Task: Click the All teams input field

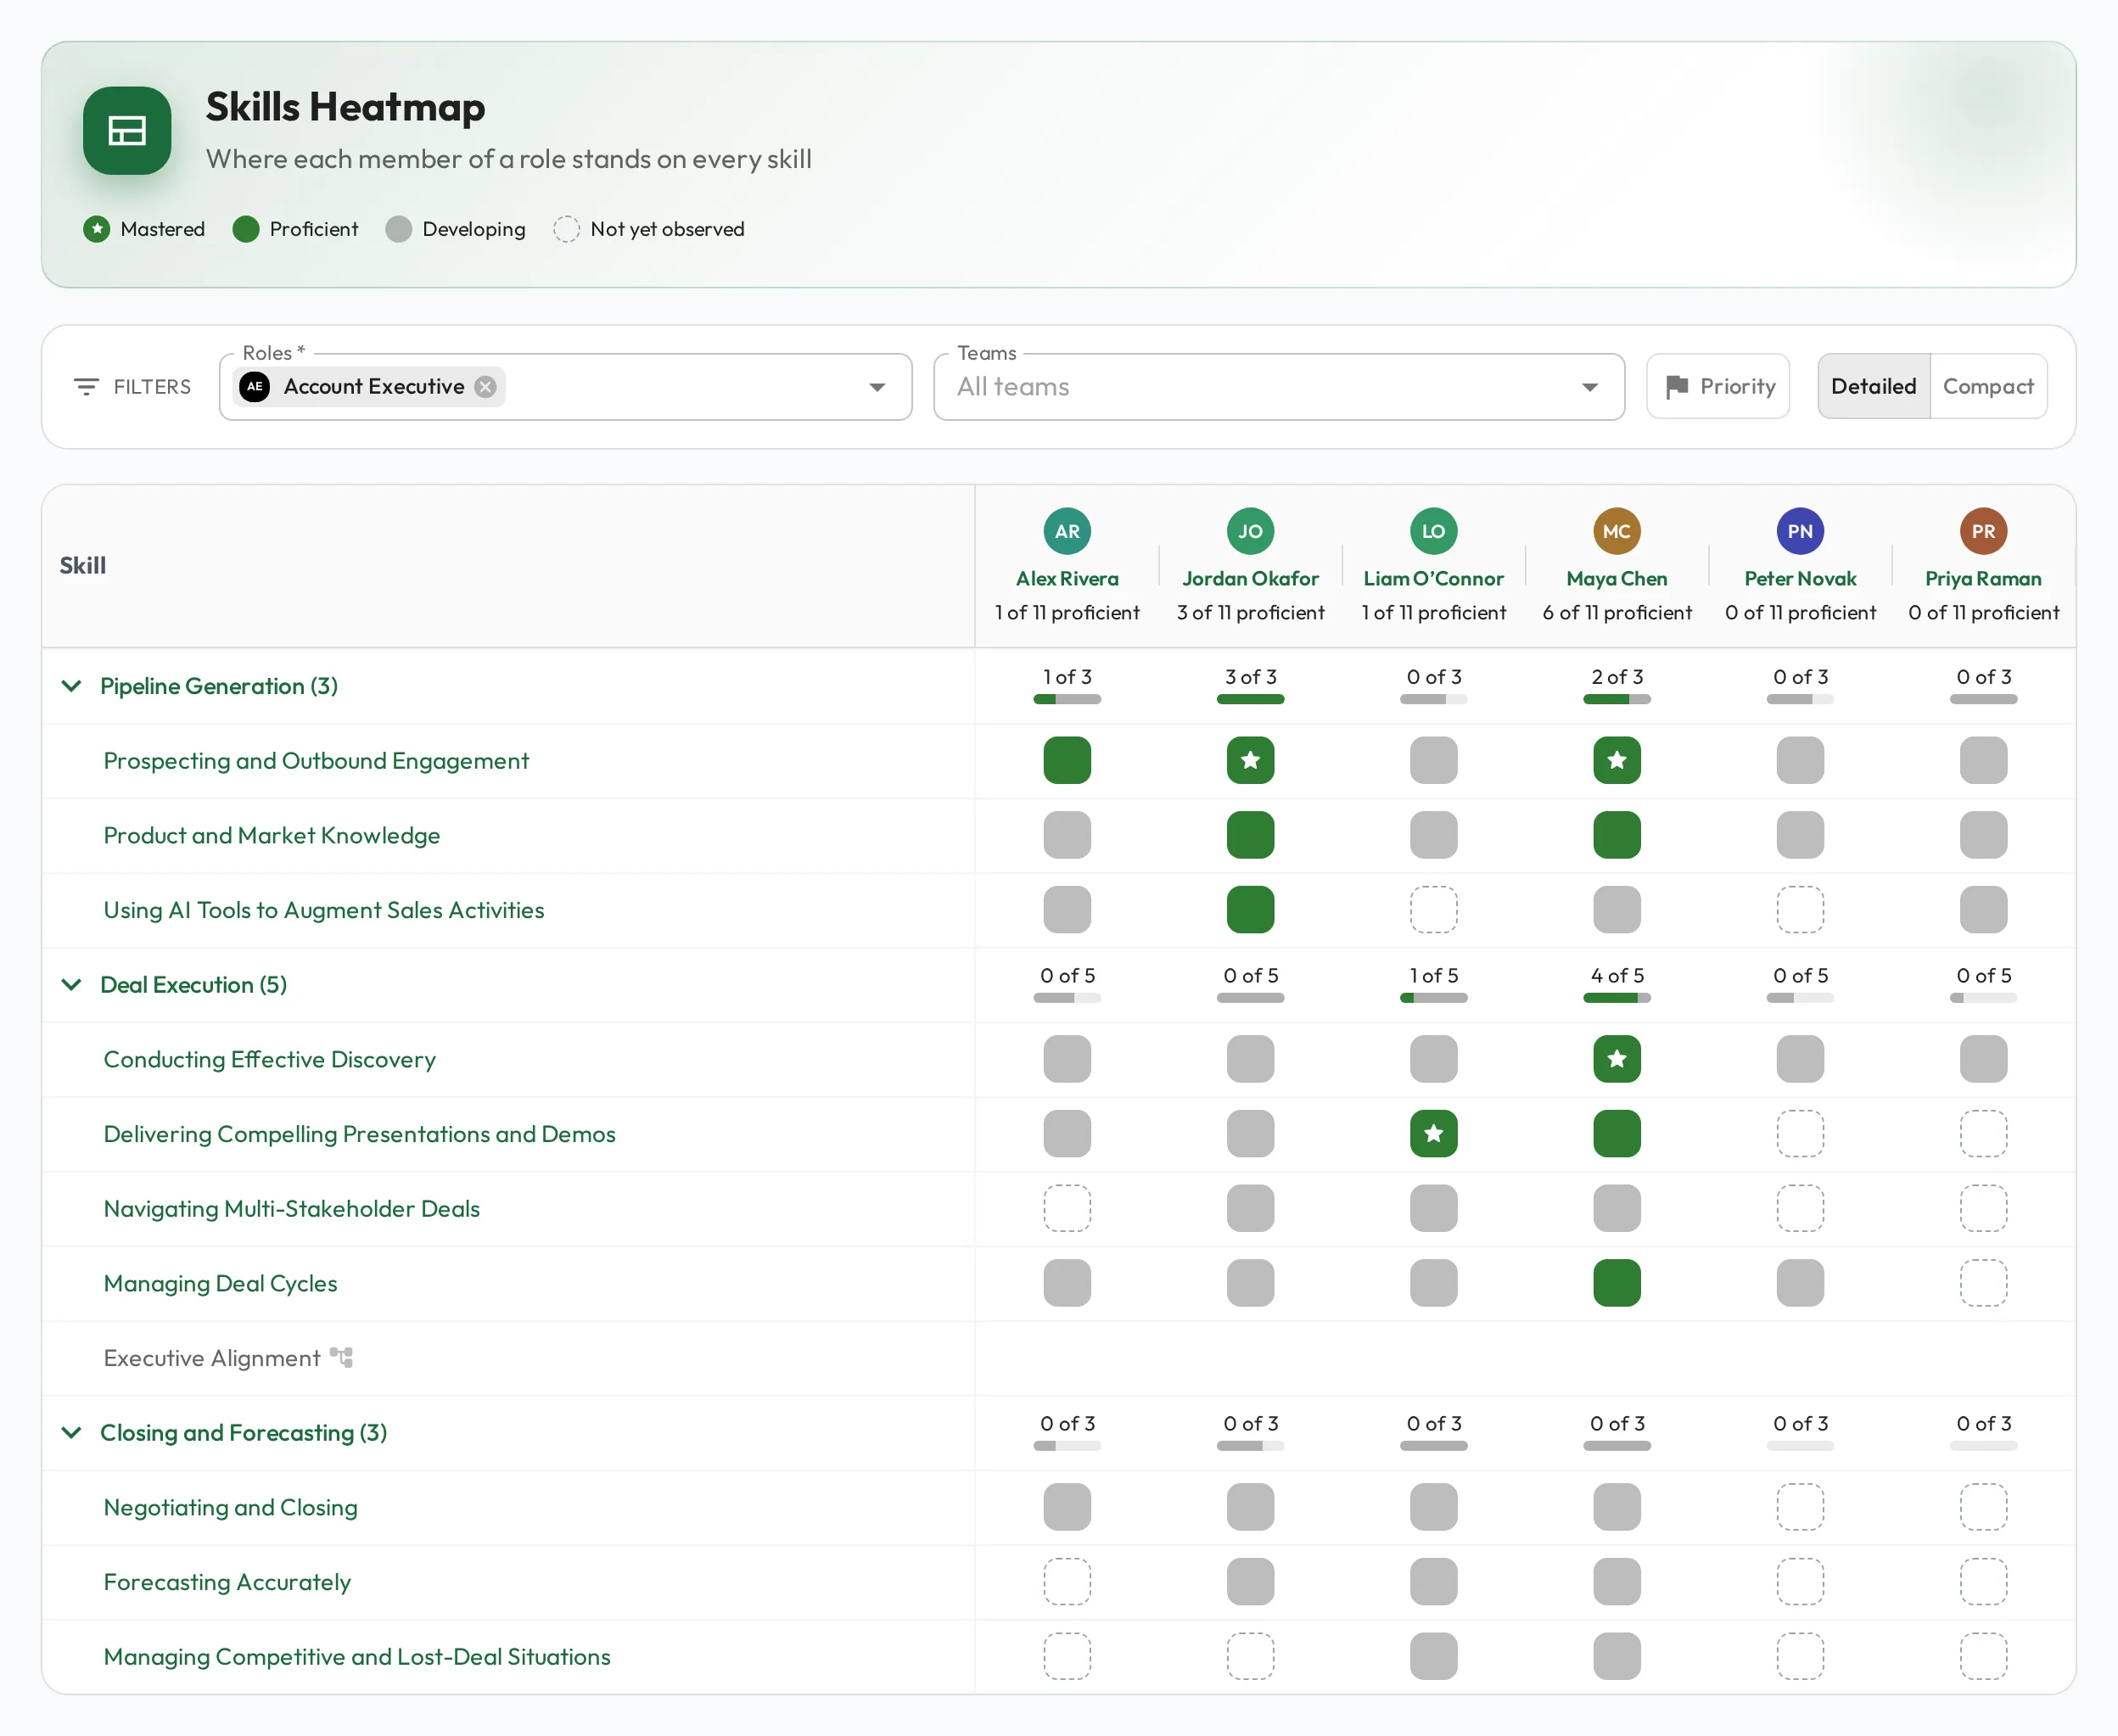Action: (1279, 387)
